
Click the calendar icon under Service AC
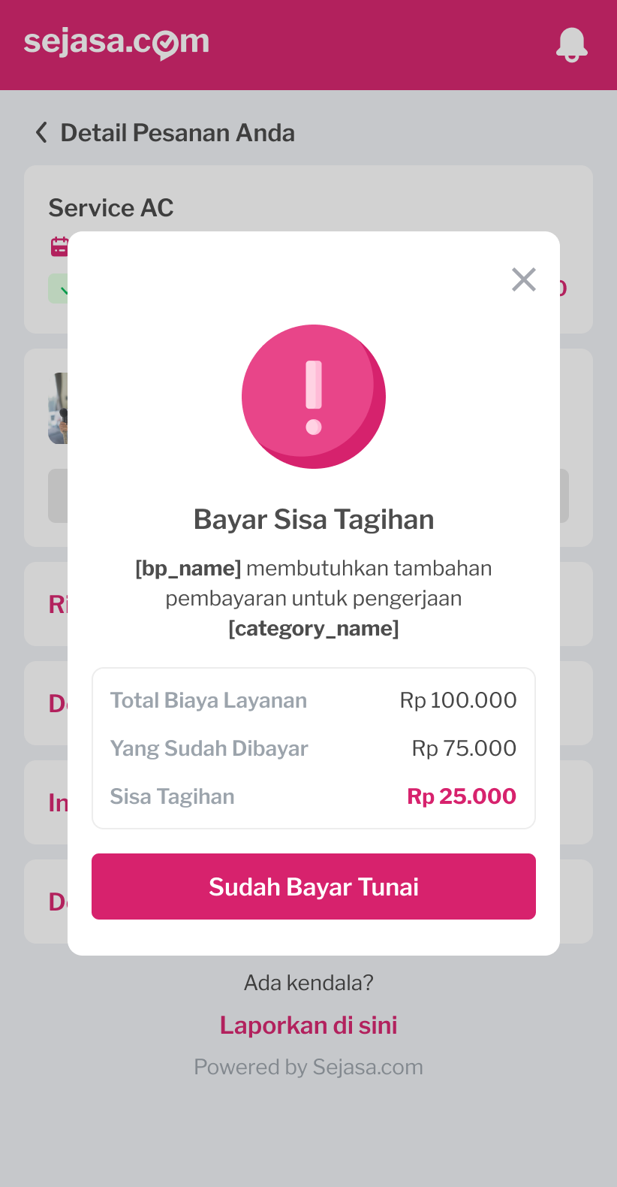pos(59,246)
